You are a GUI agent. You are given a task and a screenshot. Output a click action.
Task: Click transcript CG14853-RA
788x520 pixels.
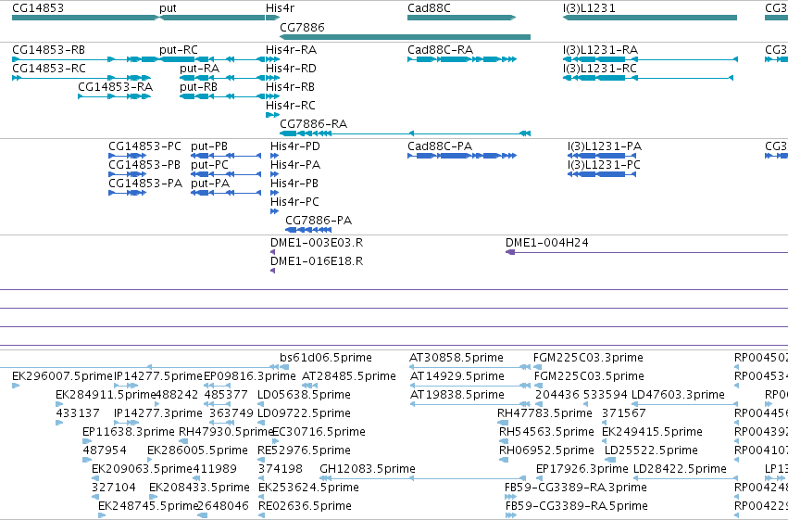pyautogui.click(x=115, y=87)
